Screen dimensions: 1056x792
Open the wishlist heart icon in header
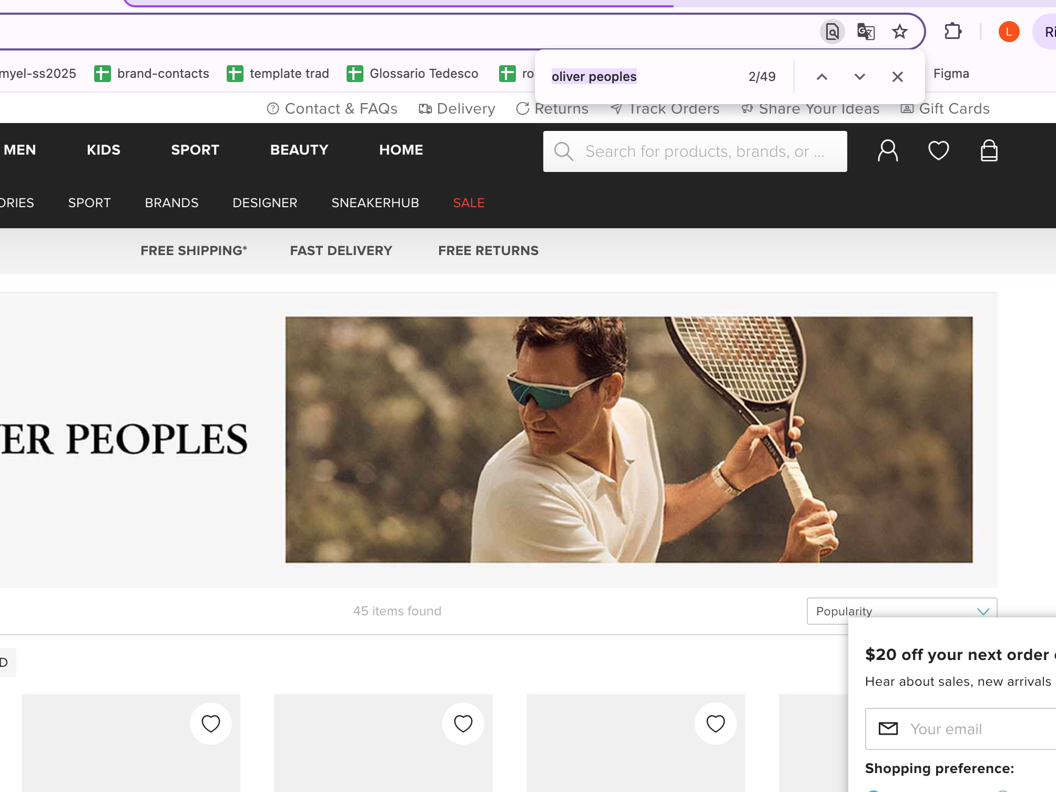tap(938, 151)
